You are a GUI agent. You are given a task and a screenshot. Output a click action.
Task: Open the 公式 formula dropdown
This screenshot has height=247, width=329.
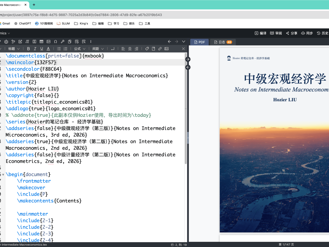pos(80,49)
